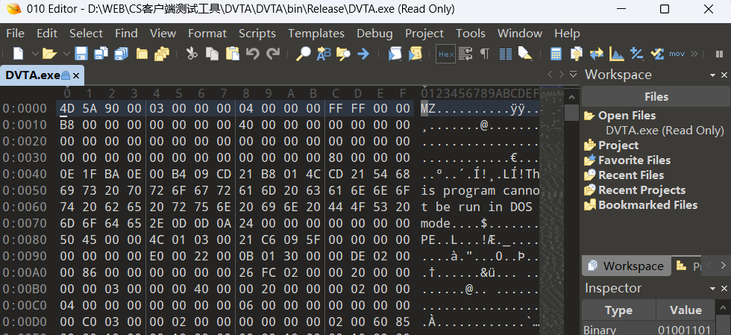This screenshot has height=335, width=731.
Task: Click the Undo arrow icon
Action: pos(253,53)
